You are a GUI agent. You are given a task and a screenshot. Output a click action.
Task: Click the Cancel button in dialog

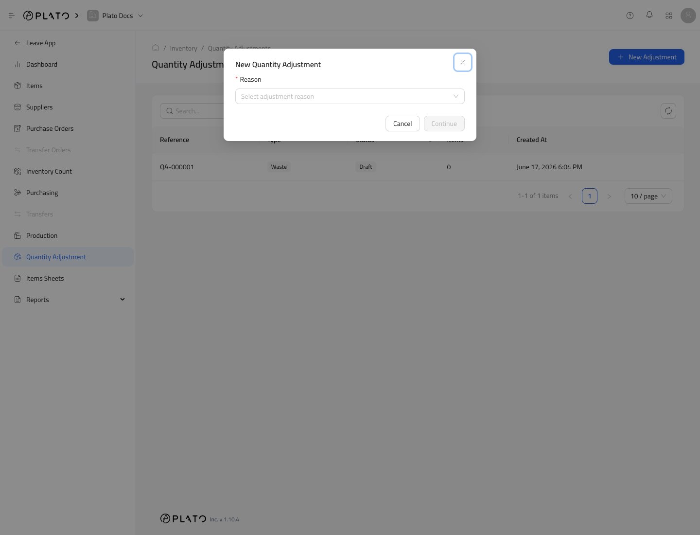click(x=402, y=124)
